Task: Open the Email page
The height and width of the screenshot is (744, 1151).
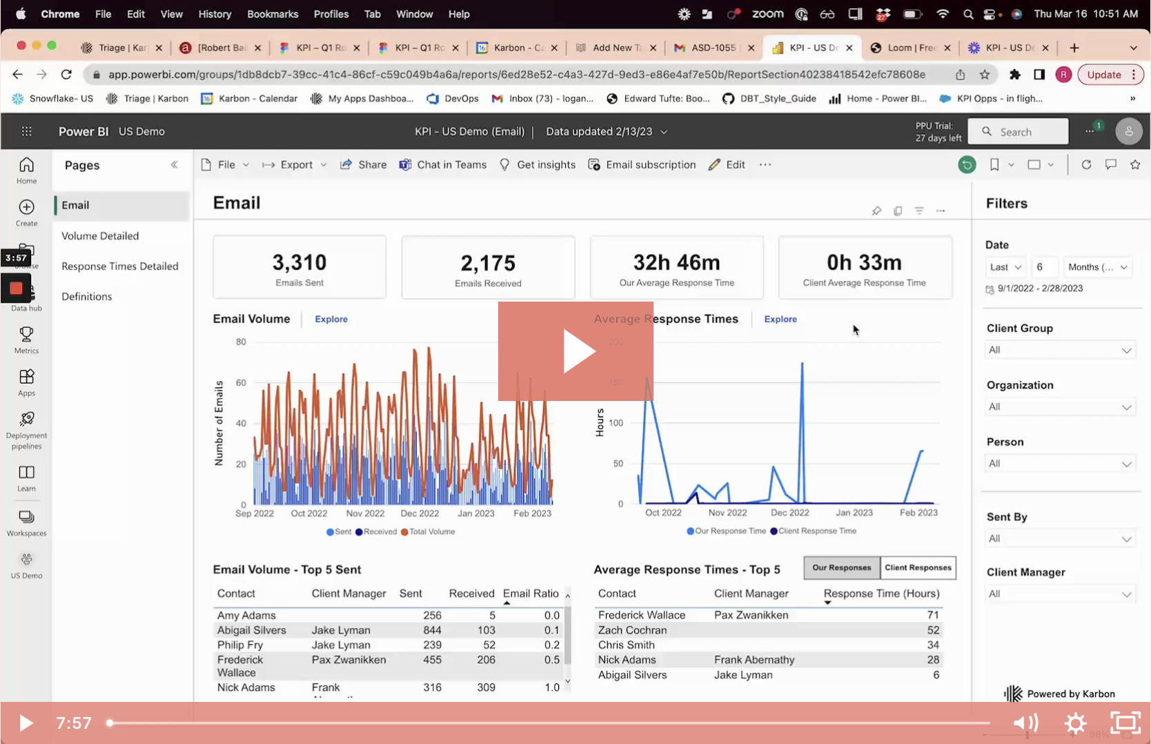Action: (121, 206)
